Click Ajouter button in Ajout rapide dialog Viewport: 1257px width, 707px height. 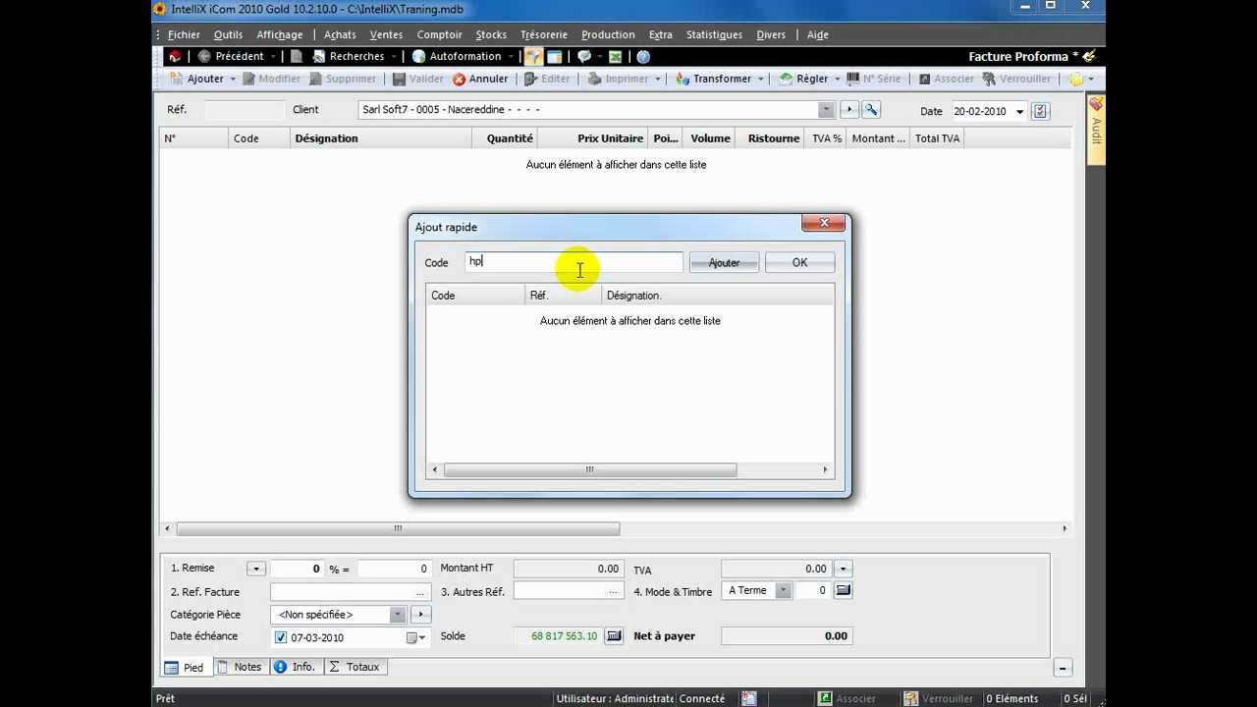[724, 262]
